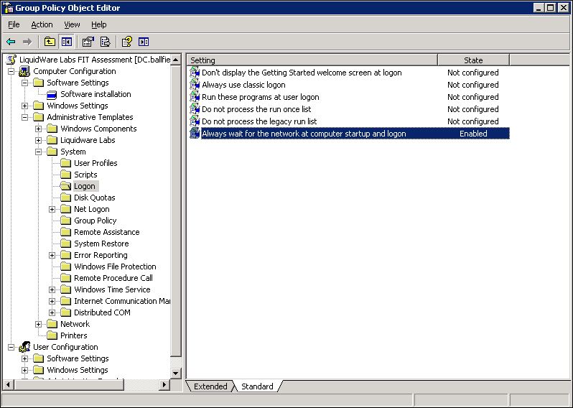The height and width of the screenshot is (408, 573).
Task: Click the Help toolbar icon
Action: (126, 42)
